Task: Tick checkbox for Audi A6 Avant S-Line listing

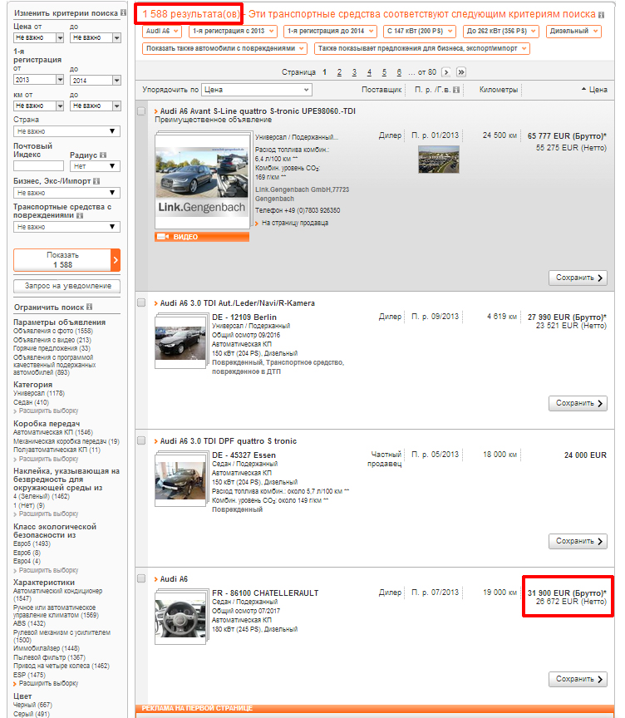Action: 141,111
